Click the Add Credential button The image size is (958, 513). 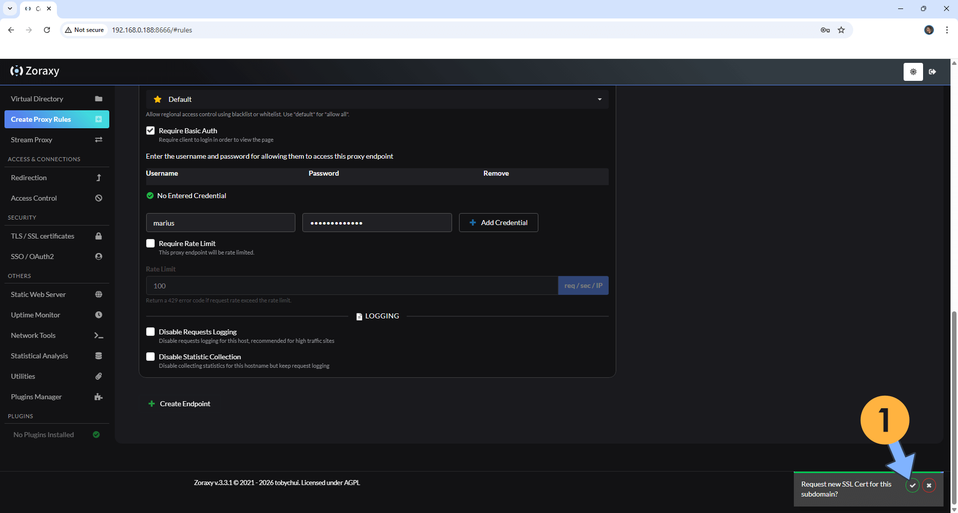[498, 223]
